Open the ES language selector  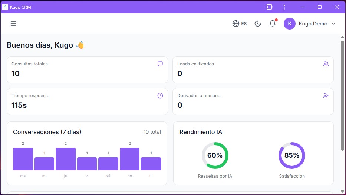click(240, 24)
